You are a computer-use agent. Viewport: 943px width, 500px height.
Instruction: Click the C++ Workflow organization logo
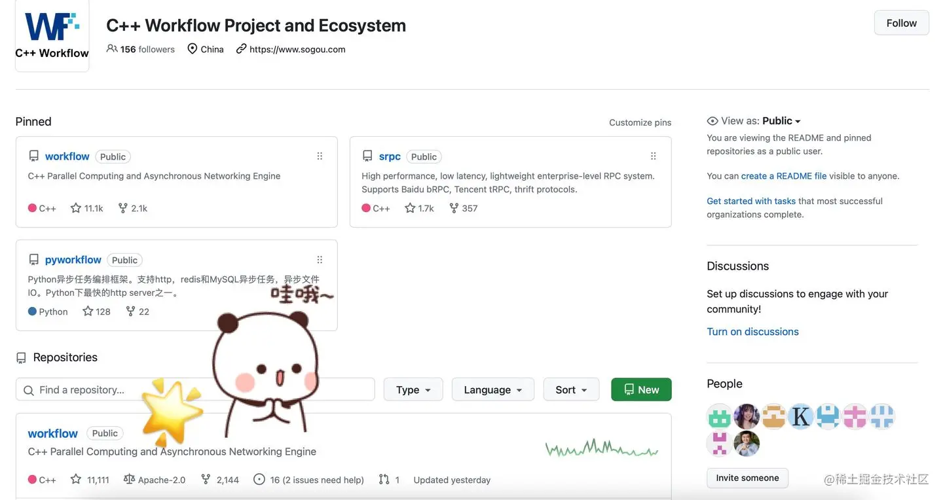52,36
